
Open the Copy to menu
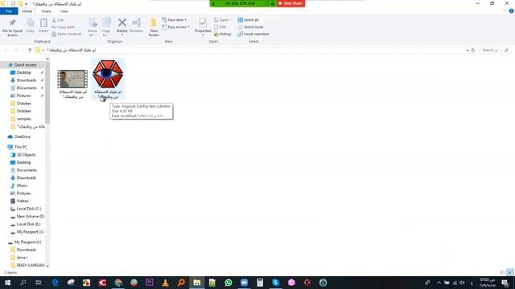[106, 27]
